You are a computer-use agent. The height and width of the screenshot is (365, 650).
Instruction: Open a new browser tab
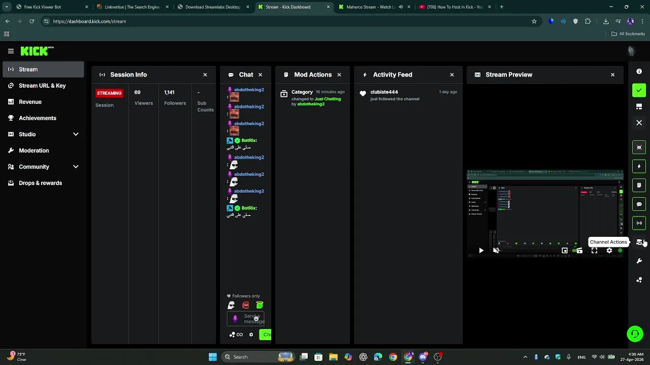click(501, 7)
